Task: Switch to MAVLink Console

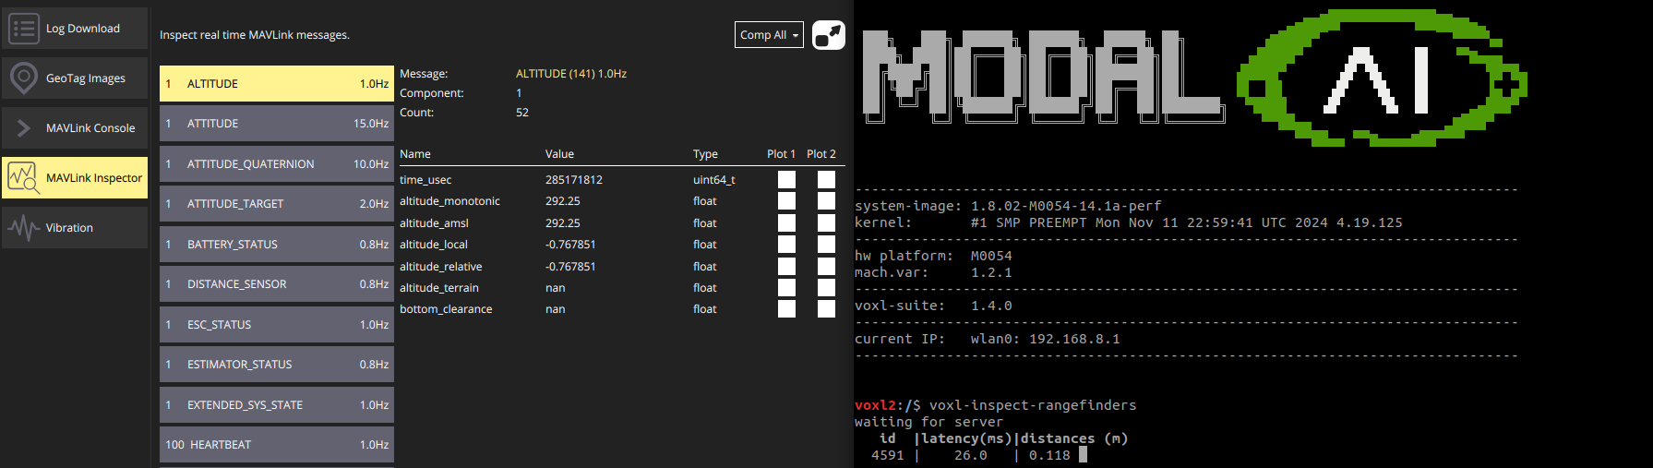Action: click(75, 128)
